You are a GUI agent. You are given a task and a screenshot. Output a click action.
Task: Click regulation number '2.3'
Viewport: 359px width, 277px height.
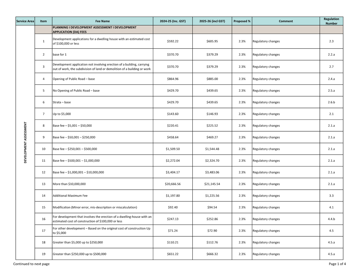(331, 41)
